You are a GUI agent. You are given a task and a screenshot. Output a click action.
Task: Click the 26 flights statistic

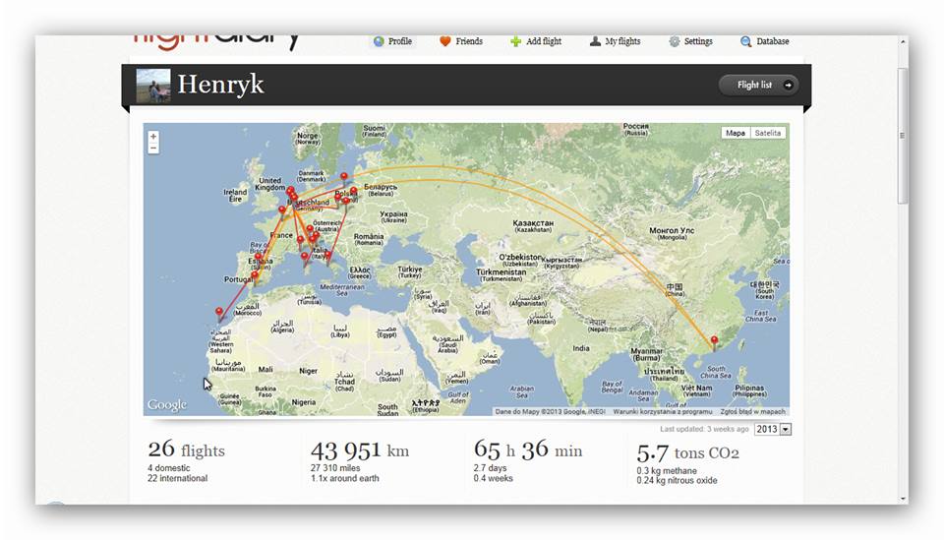pos(186,450)
